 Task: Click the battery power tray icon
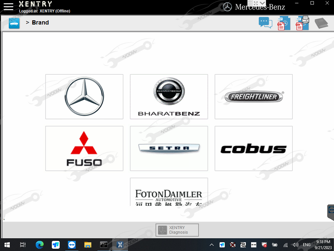[274, 245]
